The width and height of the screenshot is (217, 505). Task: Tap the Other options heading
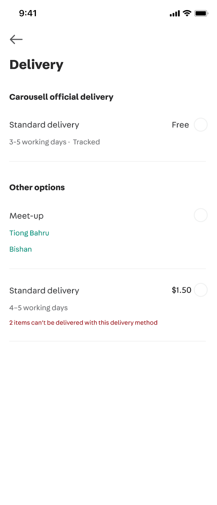pos(37,187)
